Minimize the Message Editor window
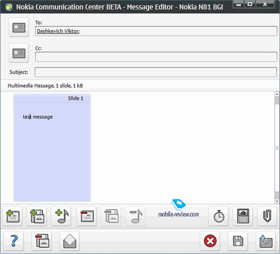The height and width of the screenshot is (254, 280). pyautogui.click(x=239, y=4)
